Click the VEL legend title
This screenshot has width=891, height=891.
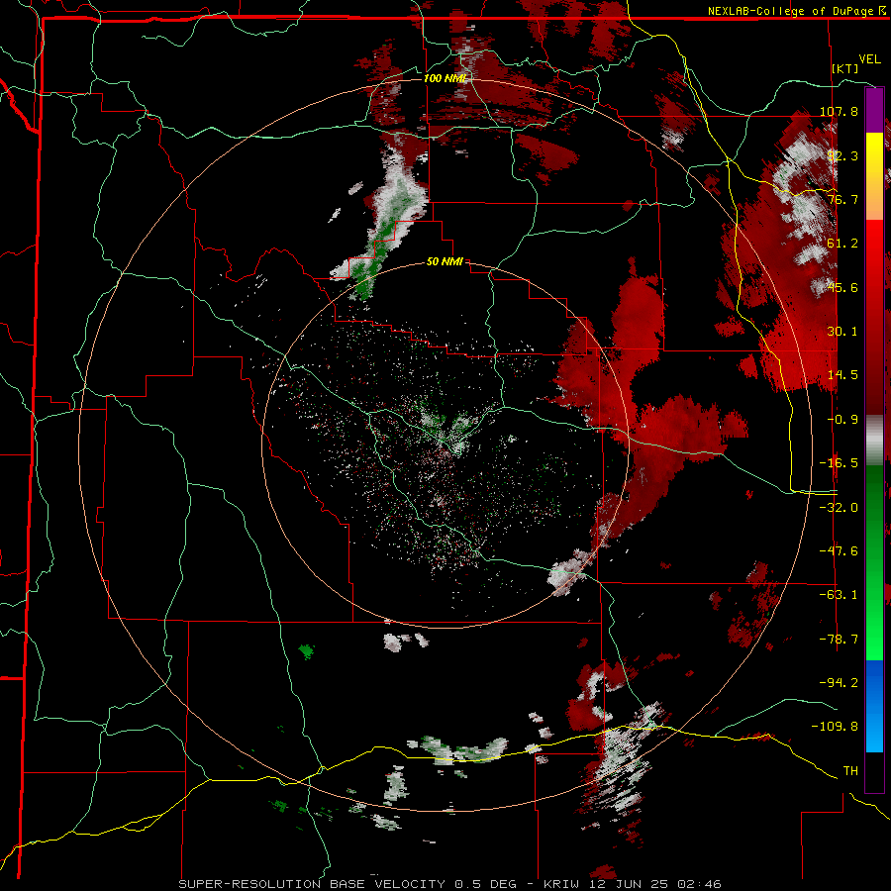[x=869, y=59]
